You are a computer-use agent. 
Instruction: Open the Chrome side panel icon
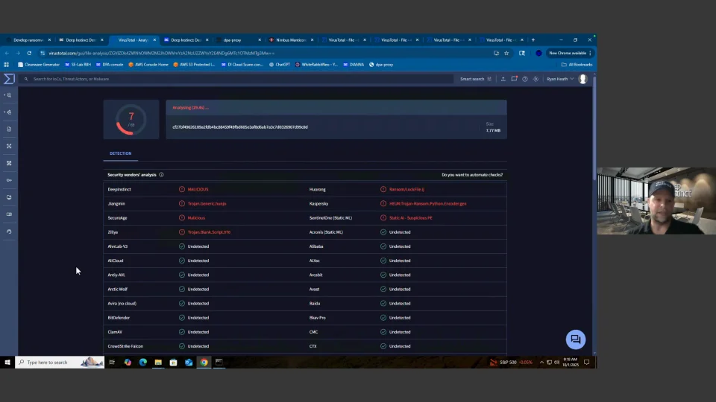(522, 53)
